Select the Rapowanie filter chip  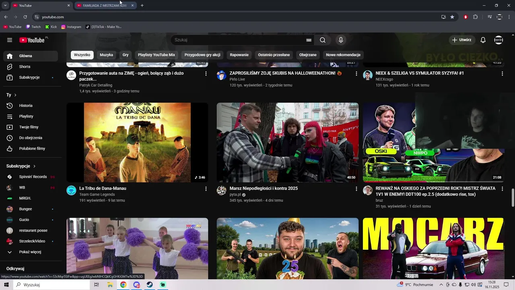pyautogui.click(x=239, y=55)
